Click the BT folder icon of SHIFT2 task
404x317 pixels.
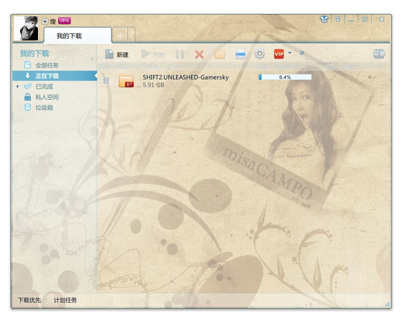click(126, 81)
